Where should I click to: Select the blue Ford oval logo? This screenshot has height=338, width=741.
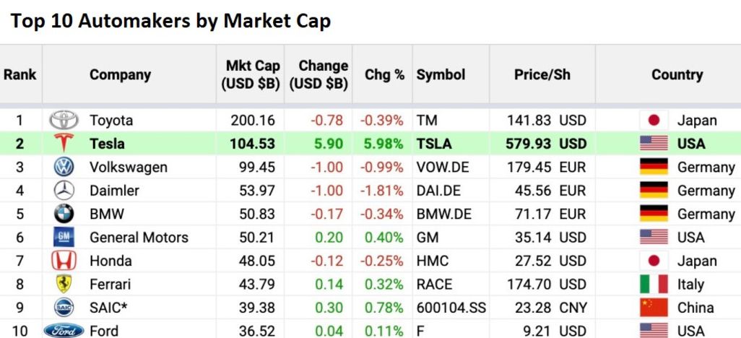pos(64,331)
